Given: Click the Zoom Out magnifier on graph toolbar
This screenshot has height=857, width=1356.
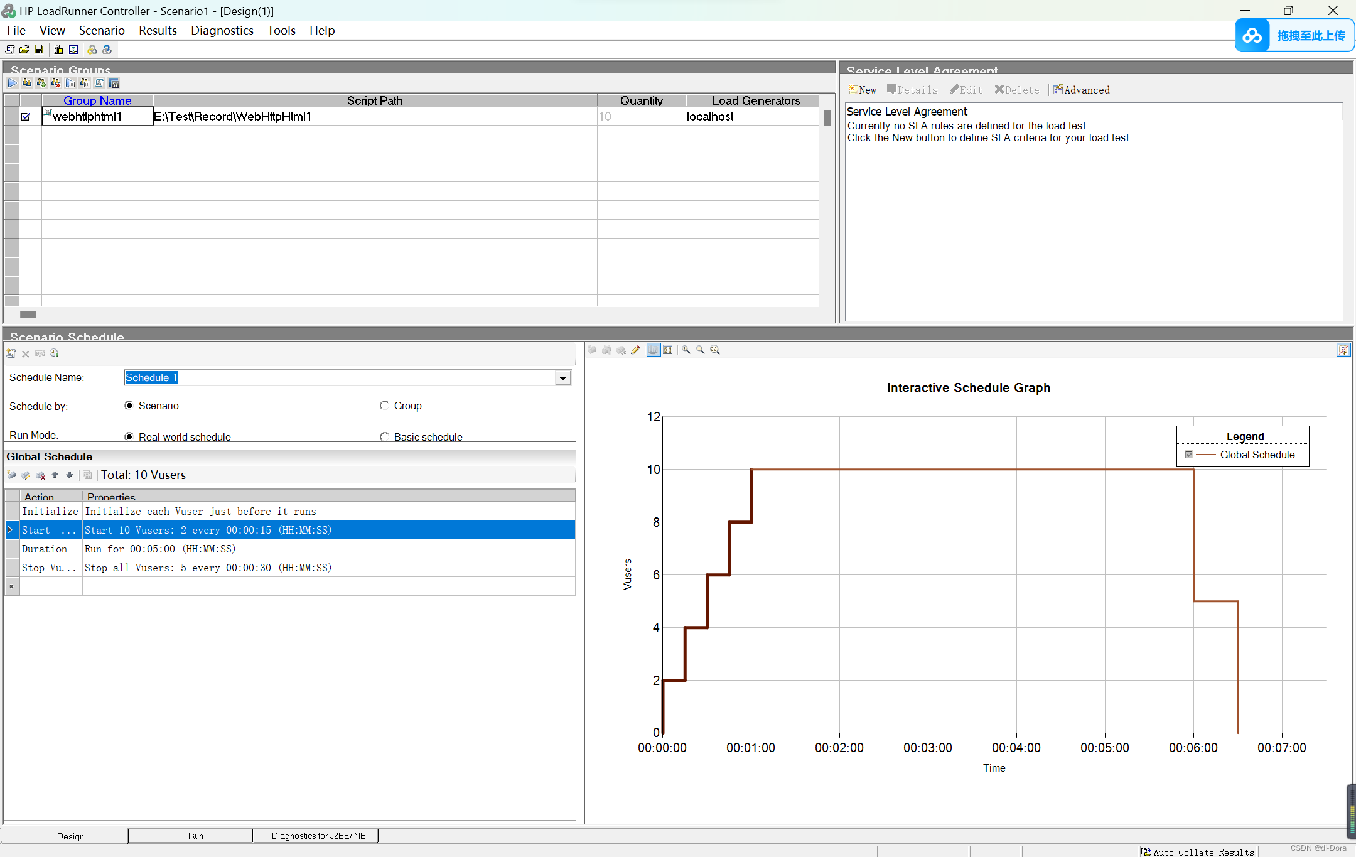Looking at the screenshot, I should [701, 350].
